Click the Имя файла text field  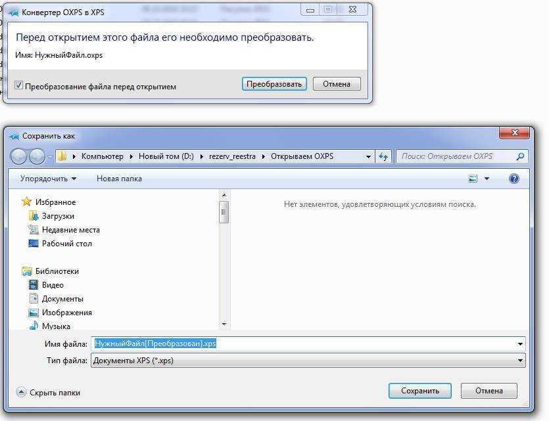304,343
